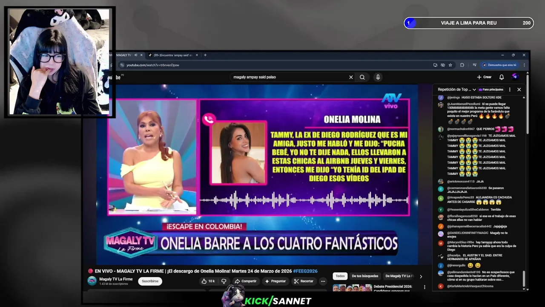Start voice search with the microphone icon

coord(378,77)
